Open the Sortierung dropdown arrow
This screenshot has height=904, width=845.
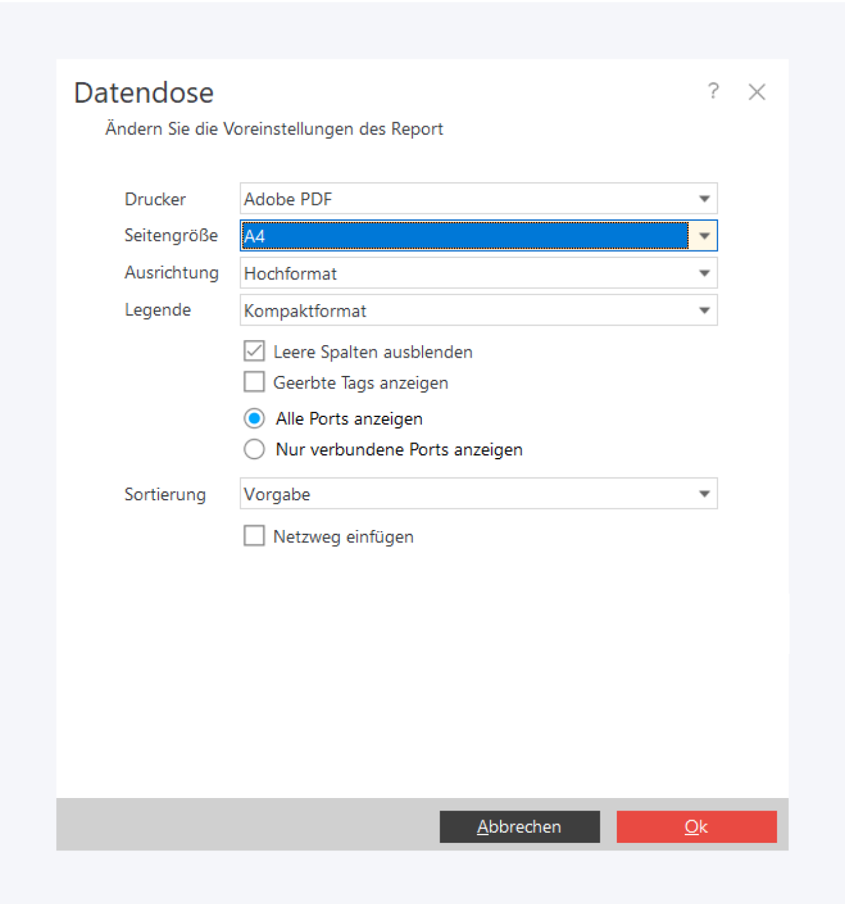[704, 494]
